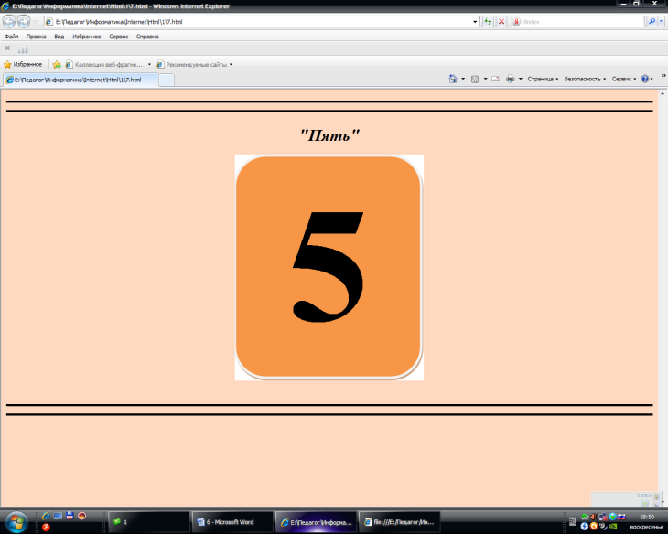Switch to file:///E:/Педагог taskbar window
The width and height of the screenshot is (668, 534).
tap(399, 521)
